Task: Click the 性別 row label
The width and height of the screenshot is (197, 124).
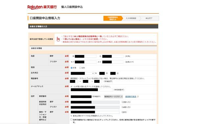Action: pyautogui.click(x=33, y=67)
